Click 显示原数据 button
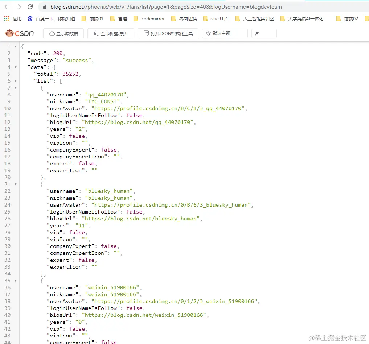The image size is (369, 344). point(63,33)
